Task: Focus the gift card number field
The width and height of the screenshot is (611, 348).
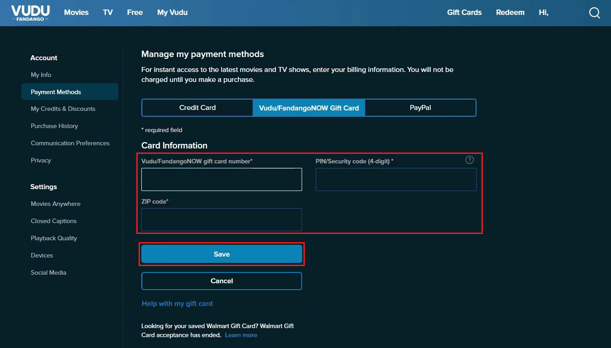Action: tap(221, 179)
